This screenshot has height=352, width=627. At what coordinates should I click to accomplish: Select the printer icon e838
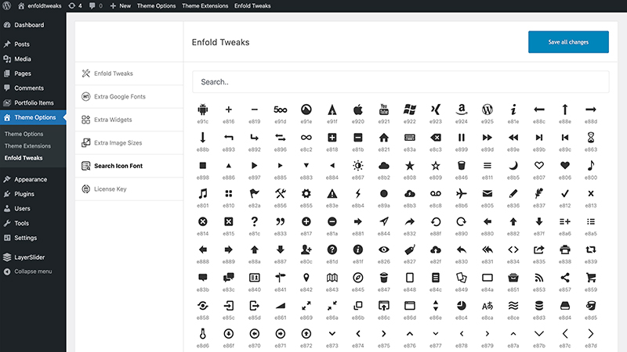tap(565, 250)
